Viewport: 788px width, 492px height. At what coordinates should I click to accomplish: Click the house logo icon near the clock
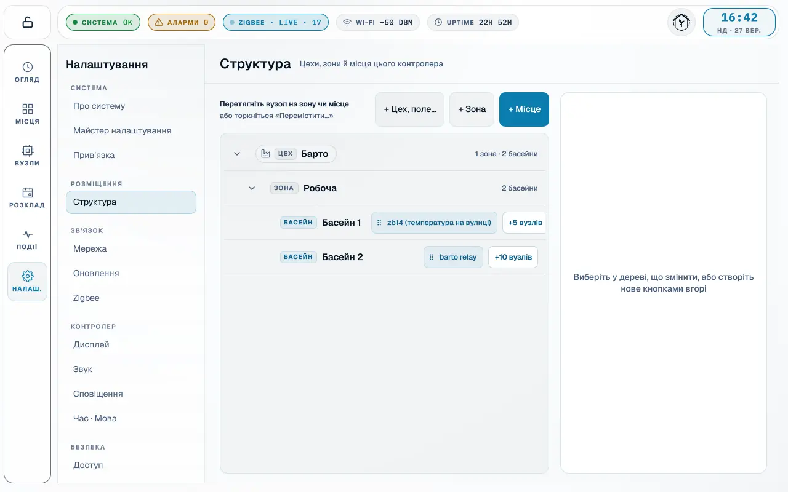681,22
